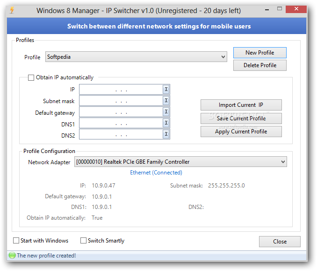
Task: Enable the Switch Smartly checkbox
Action: (x=83, y=240)
